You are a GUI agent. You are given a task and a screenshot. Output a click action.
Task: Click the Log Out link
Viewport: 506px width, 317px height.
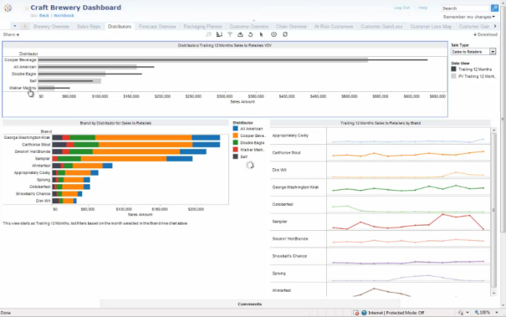(401, 8)
